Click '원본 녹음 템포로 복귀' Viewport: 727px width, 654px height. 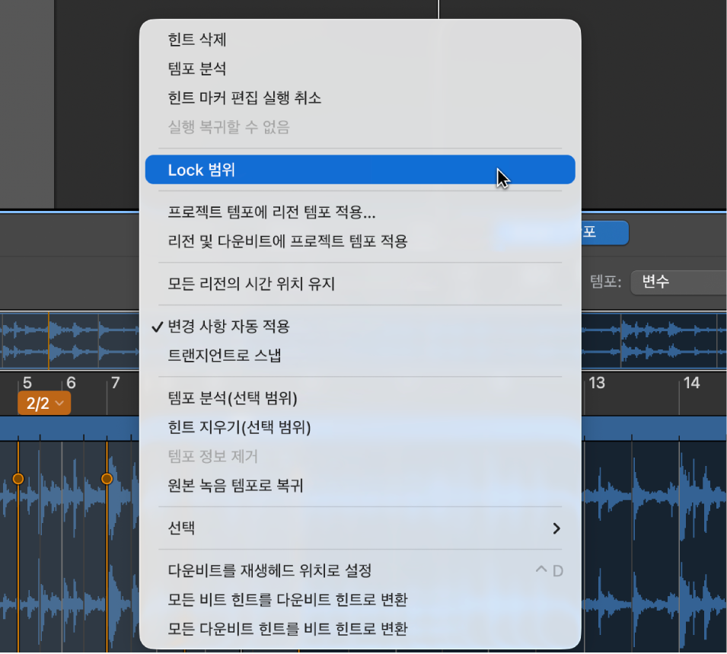[360, 486]
